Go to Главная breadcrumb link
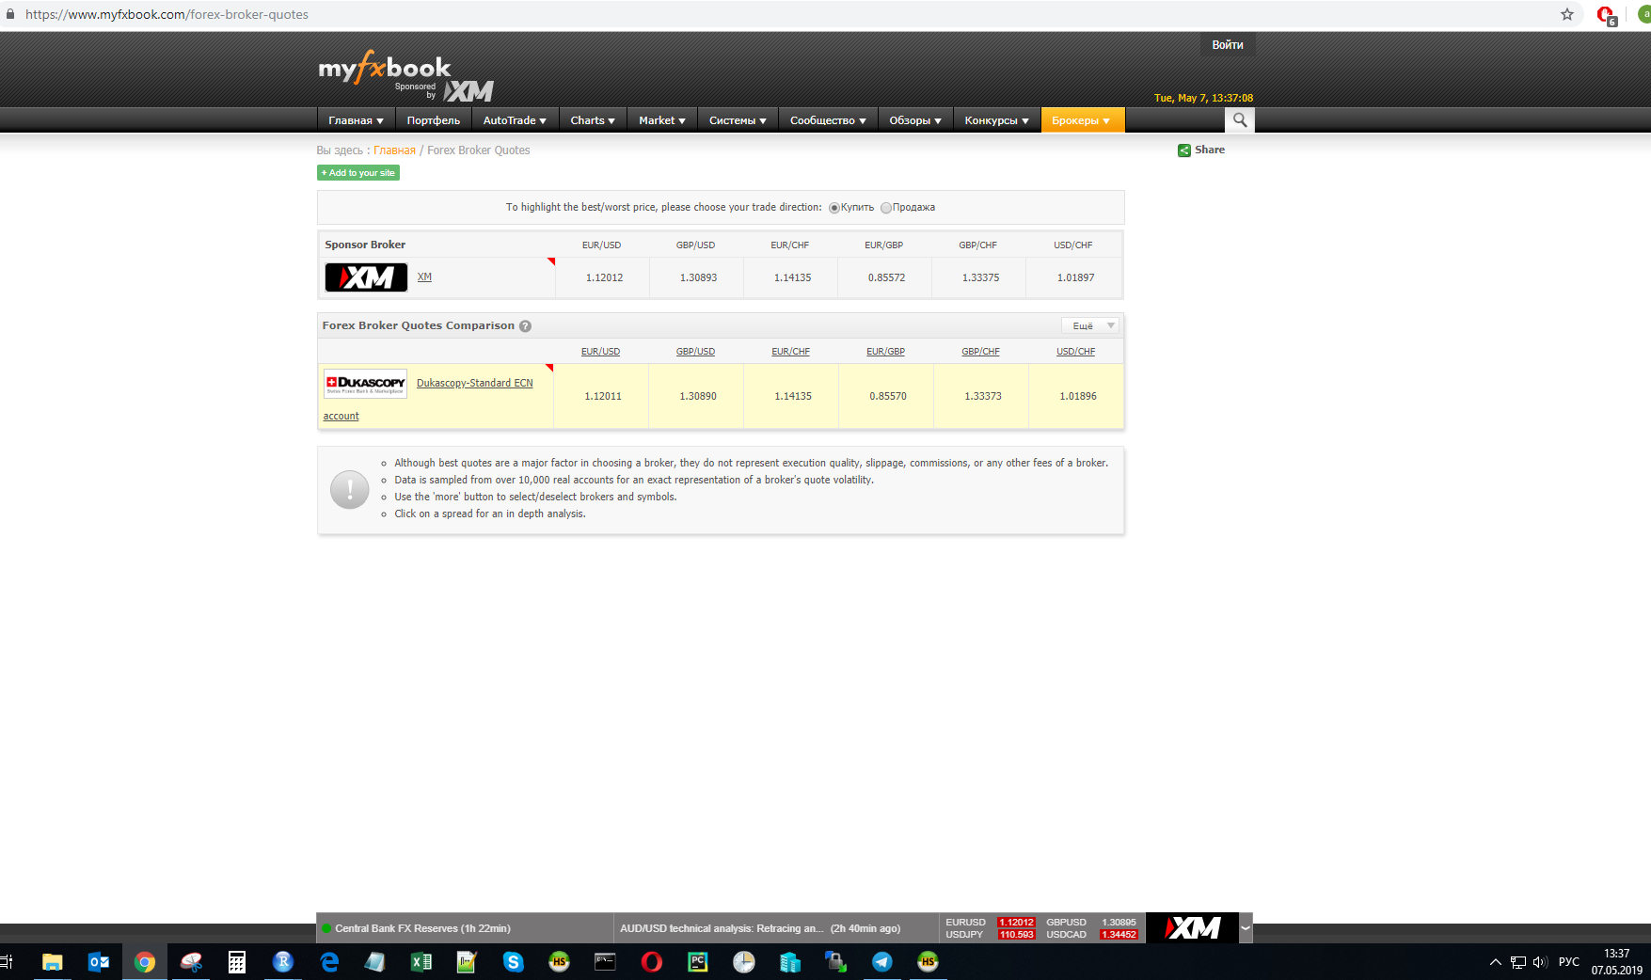This screenshot has height=980, width=1651. click(x=394, y=150)
